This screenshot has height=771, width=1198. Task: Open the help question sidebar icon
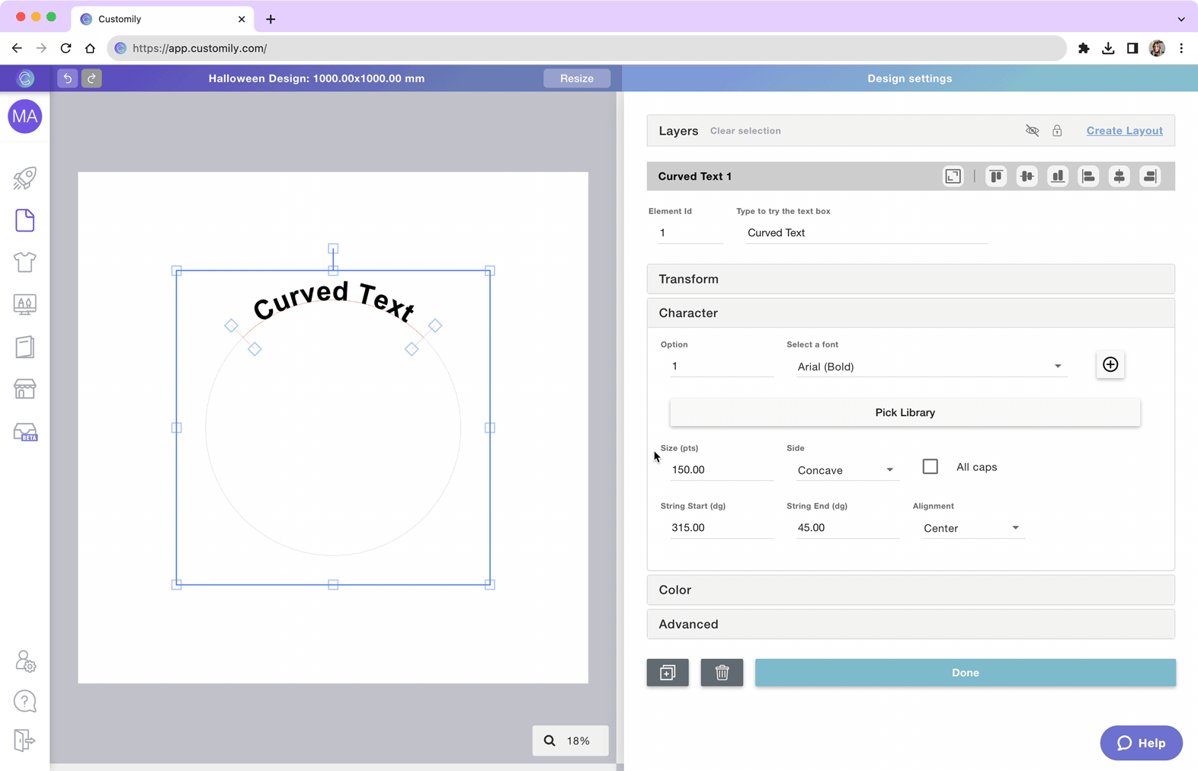coord(25,701)
